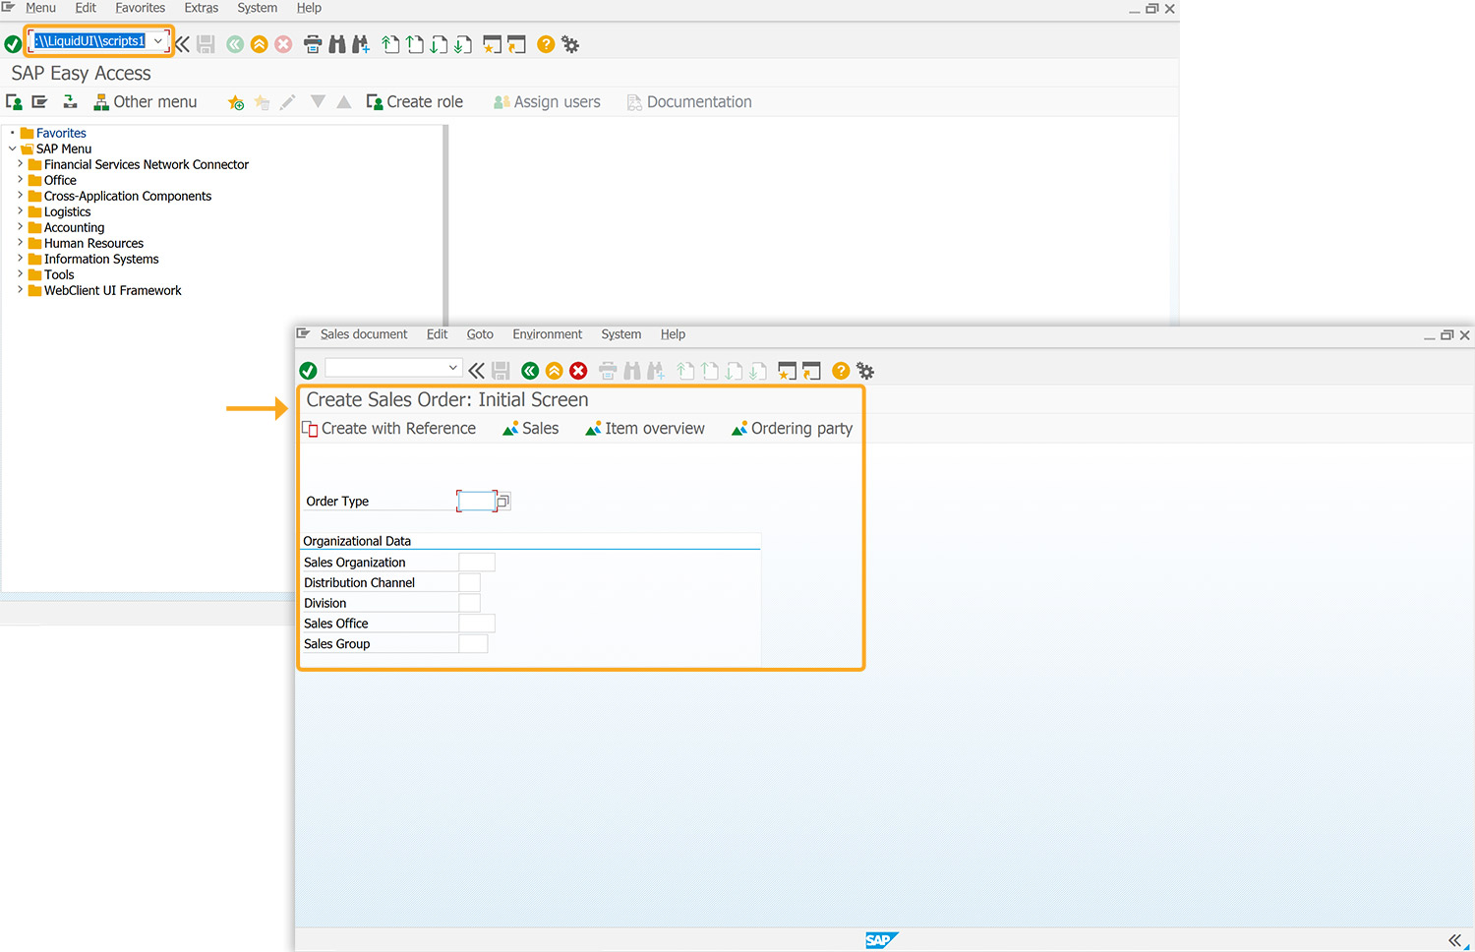The width and height of the screenshot is (1475, 952).
Task: Click the User Menu icon in application toolbar
Action: click(14, 102)
